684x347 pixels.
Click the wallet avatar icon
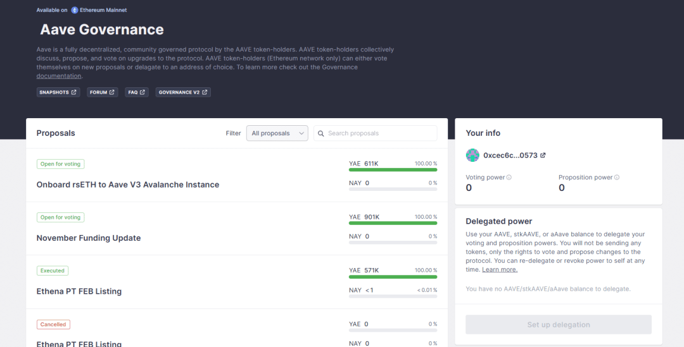pos(472,155)
